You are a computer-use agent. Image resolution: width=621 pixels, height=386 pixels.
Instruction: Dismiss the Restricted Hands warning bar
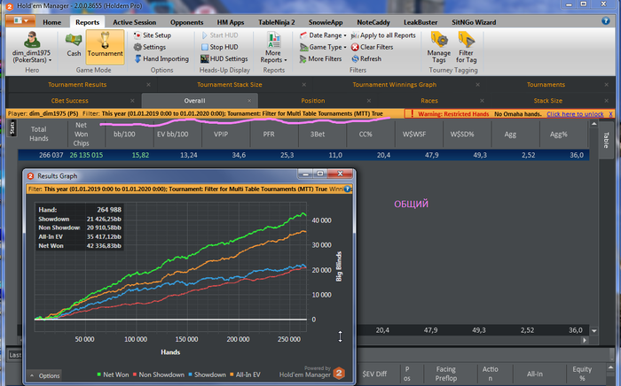point(610,114)
